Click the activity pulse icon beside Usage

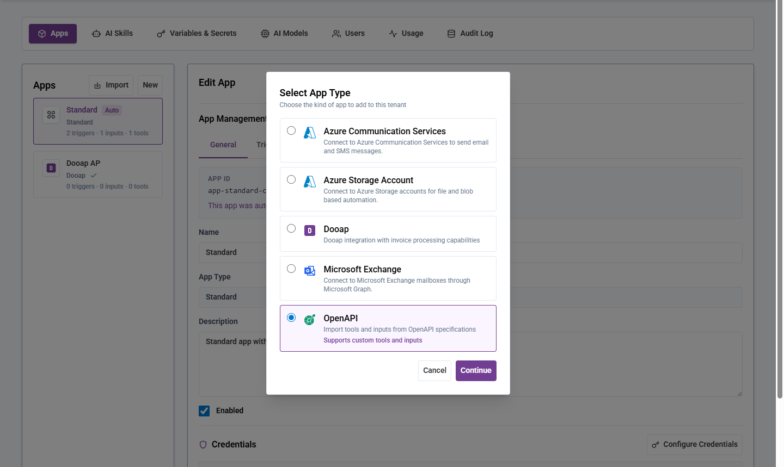393,34
